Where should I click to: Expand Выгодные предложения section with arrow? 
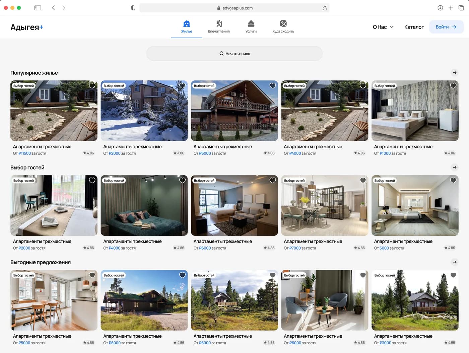(455, 262)
